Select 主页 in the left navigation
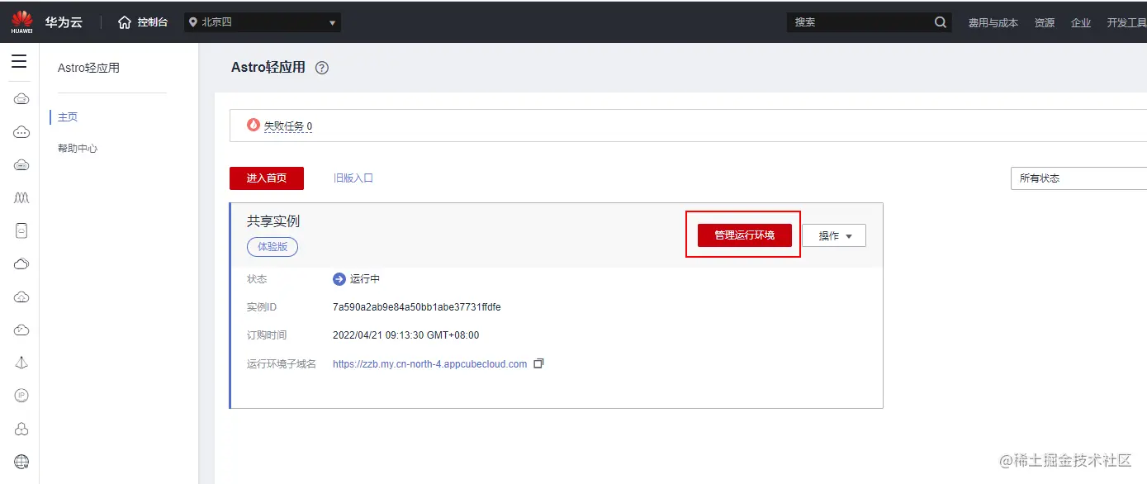Viewport: 1147px width, 484px height. [68, 117]
